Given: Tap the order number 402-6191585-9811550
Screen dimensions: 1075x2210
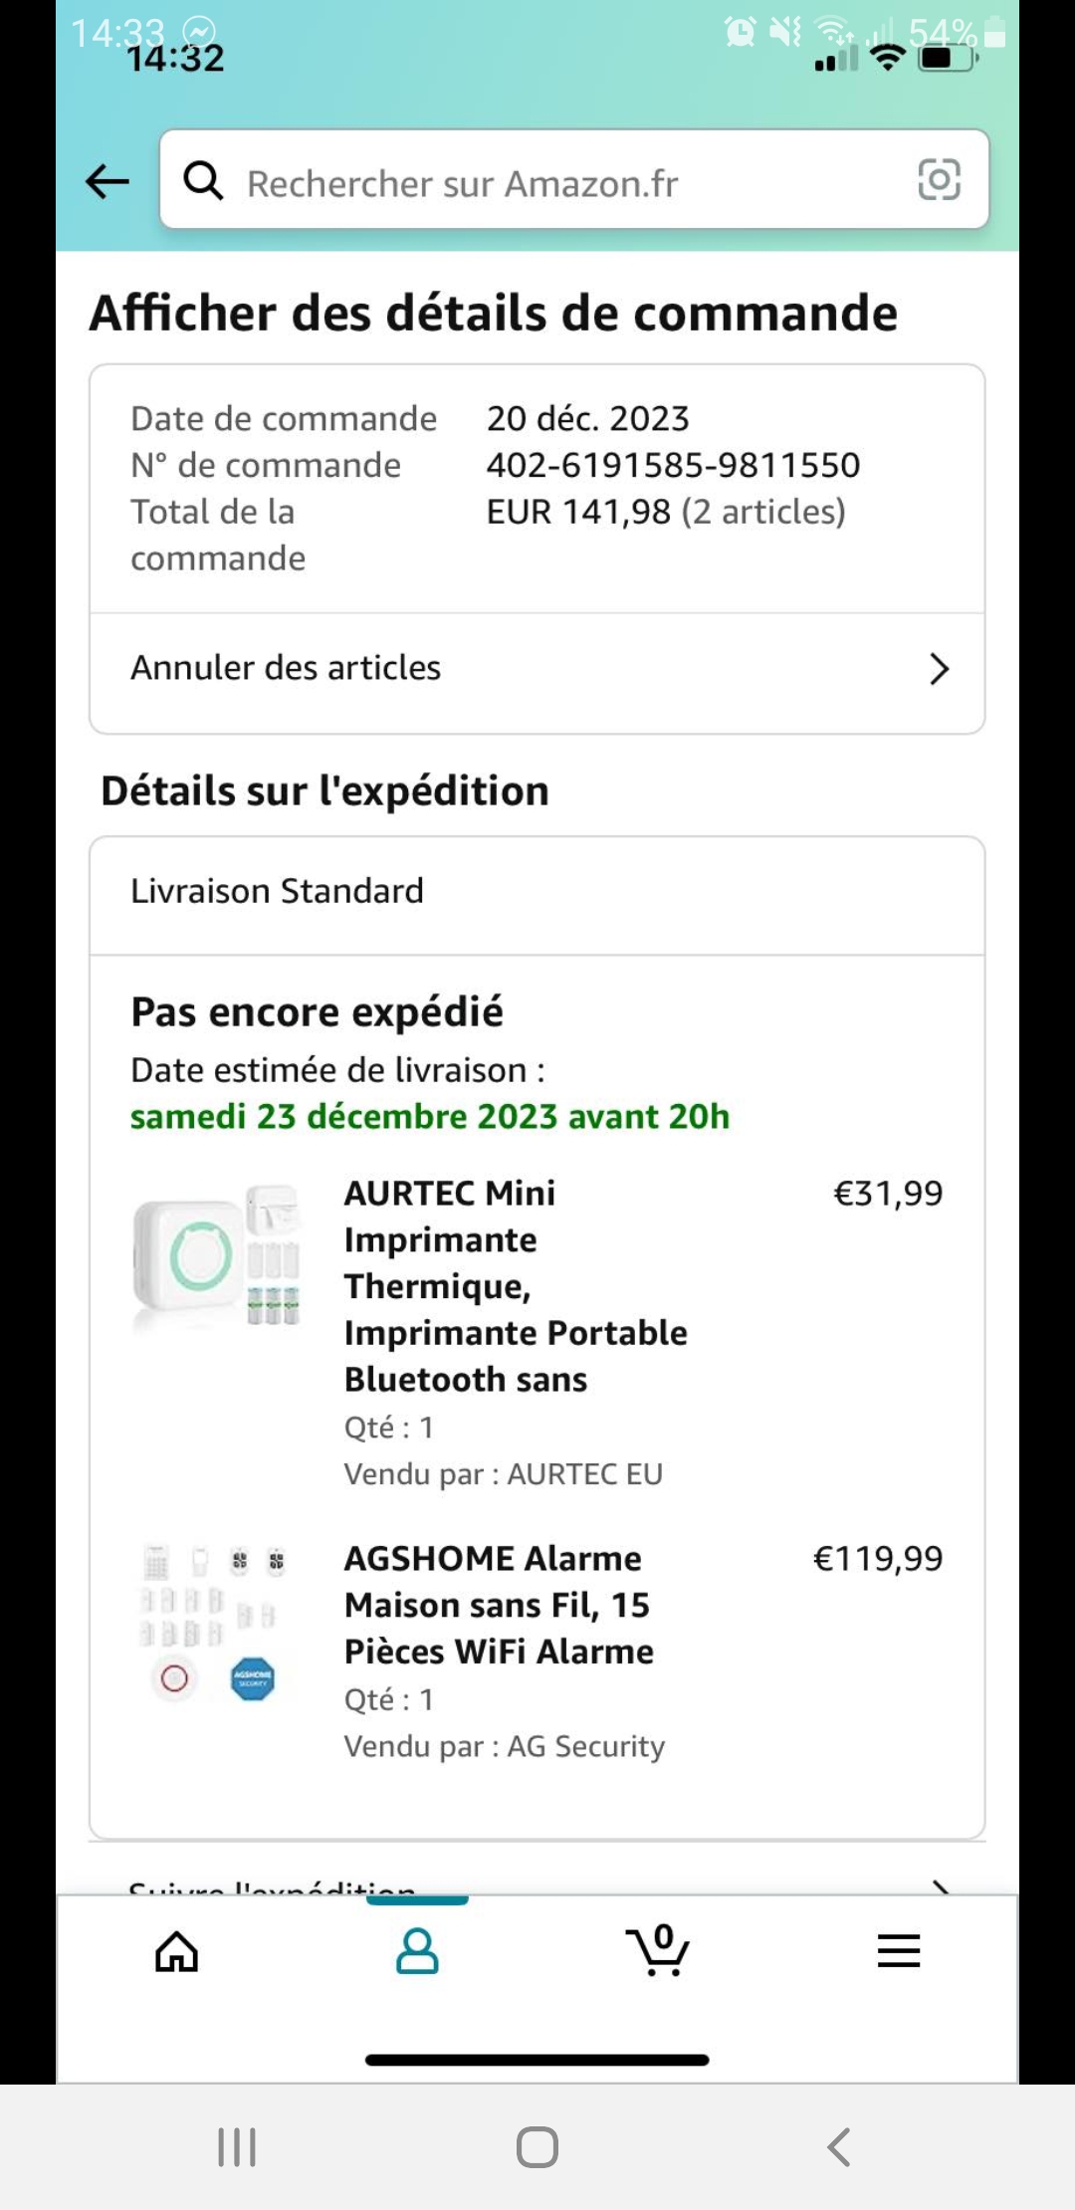Looking at the screenshot, I should point(673,465).
